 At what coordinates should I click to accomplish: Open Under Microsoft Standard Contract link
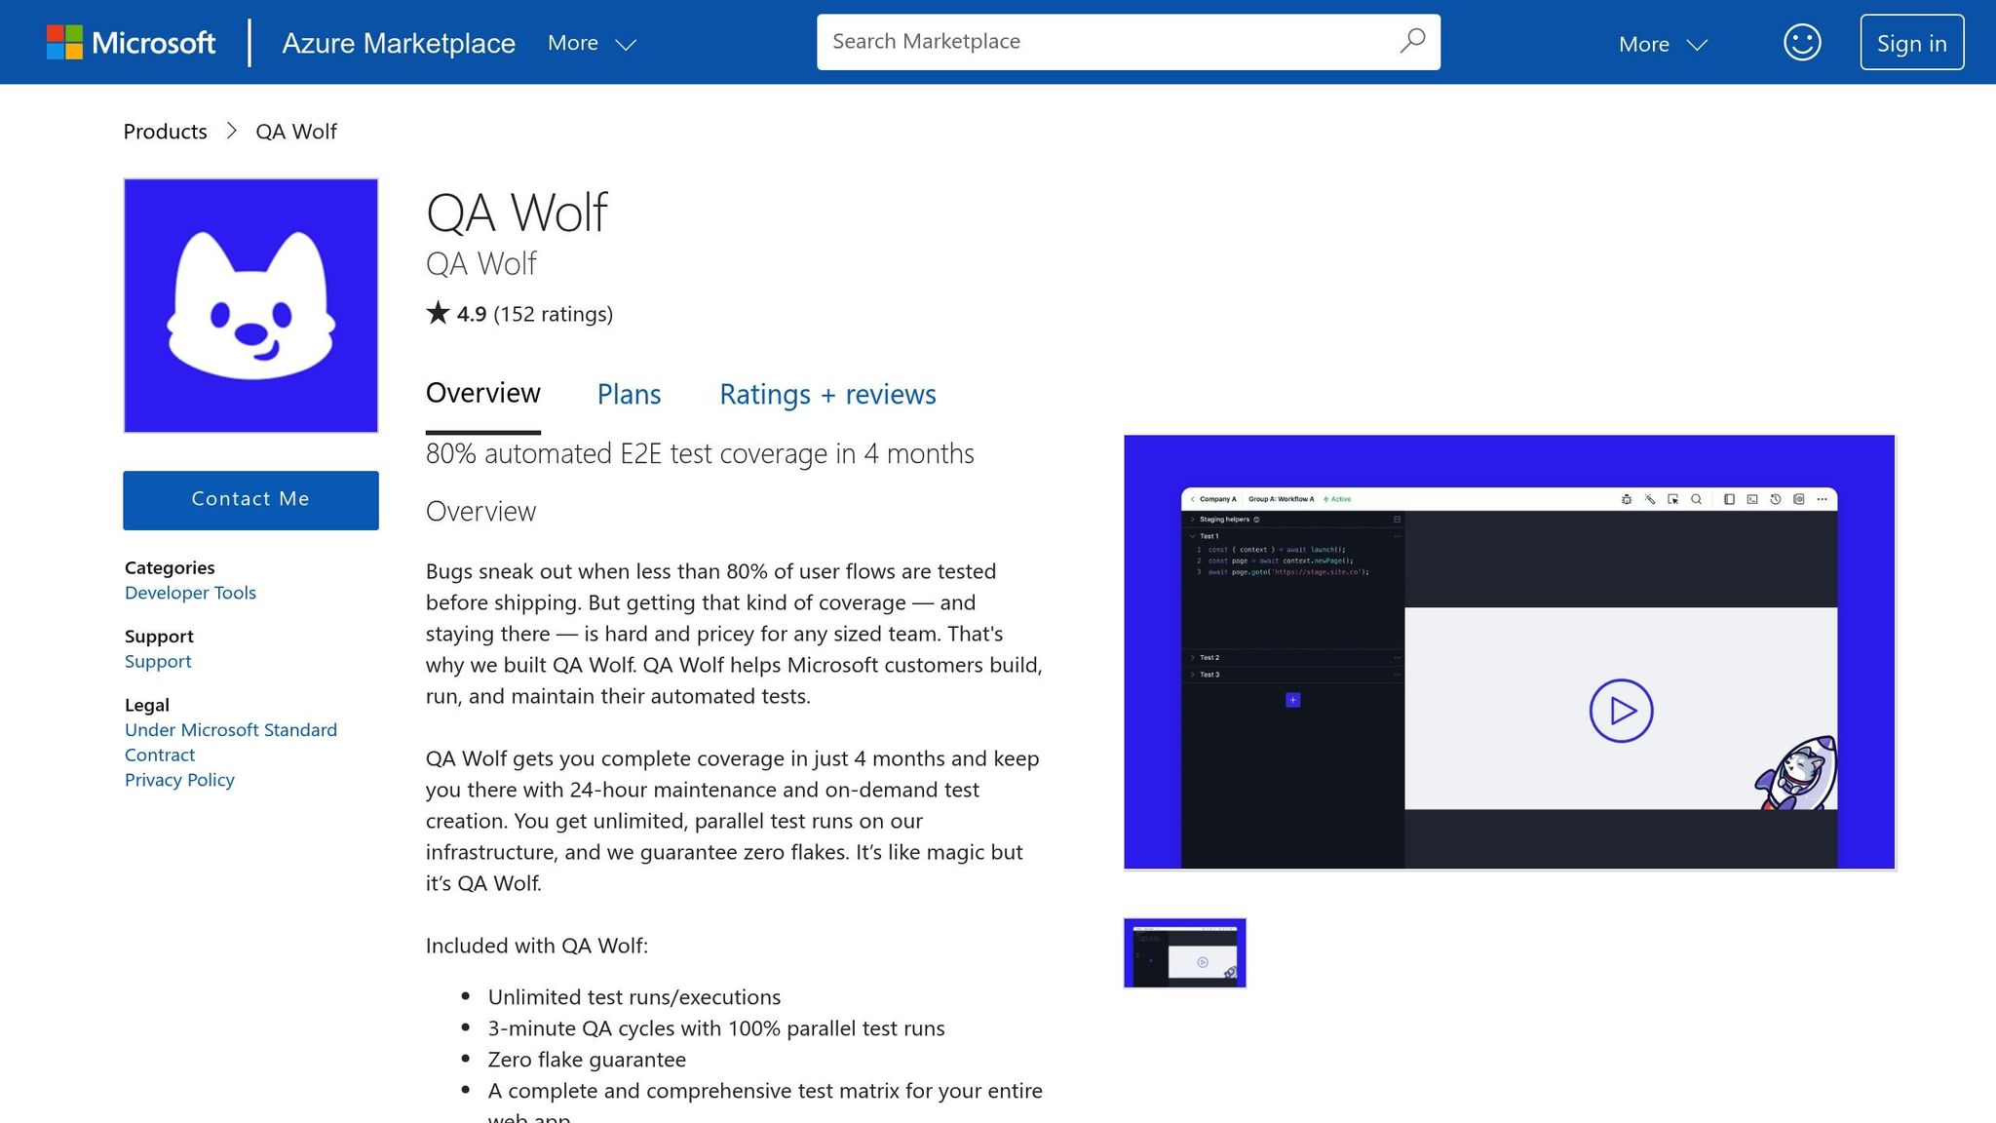(x=231, y=742)
